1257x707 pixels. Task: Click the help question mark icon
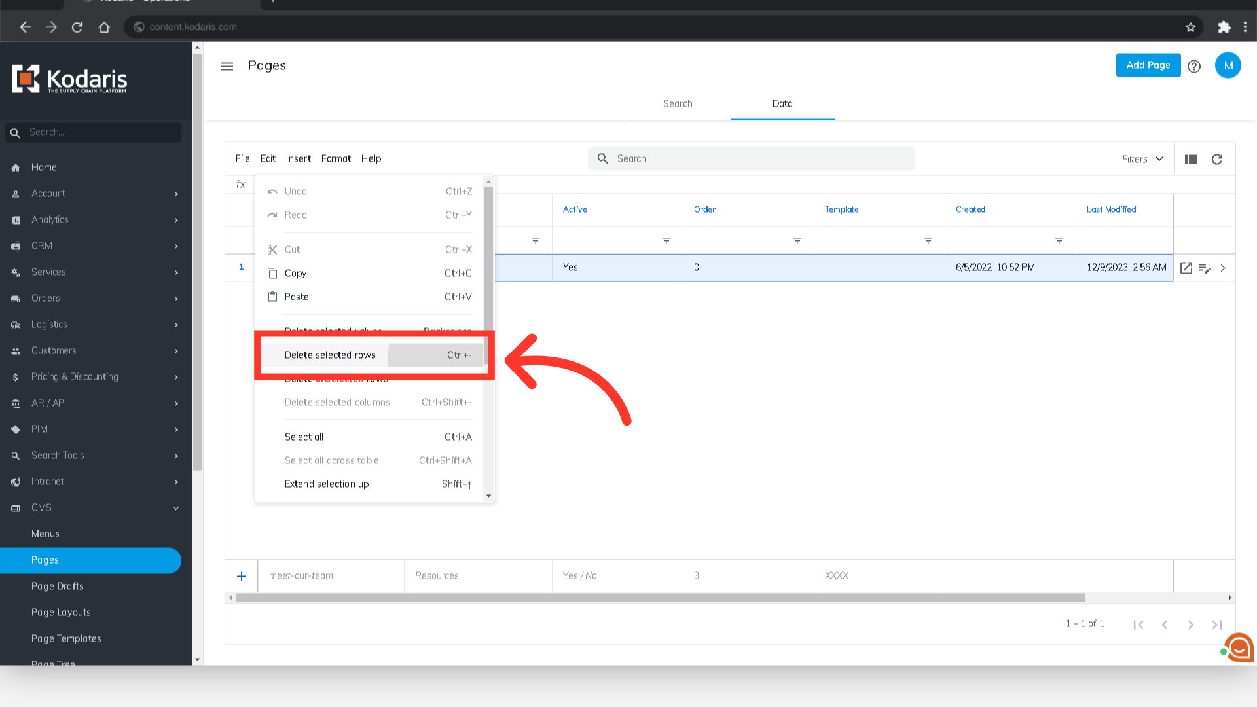click(x=1193, y=66)
